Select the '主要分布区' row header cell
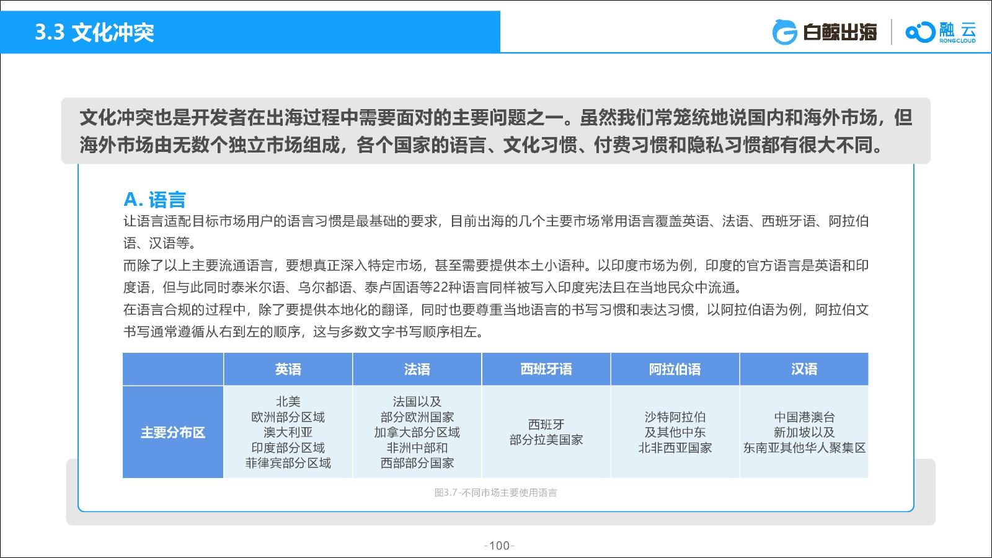The width and height of the screenshot is (992, 558). [173, 432]
